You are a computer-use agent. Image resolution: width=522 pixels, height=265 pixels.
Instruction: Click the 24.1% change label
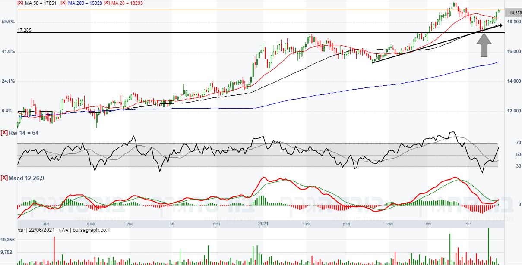pos(9,81)
